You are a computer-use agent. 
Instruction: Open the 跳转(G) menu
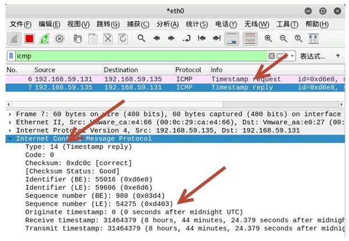click(108, 24)
